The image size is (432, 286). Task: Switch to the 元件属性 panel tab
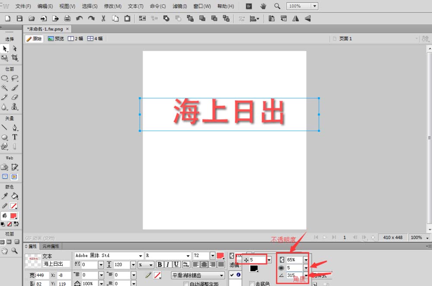tap(50, 246)
